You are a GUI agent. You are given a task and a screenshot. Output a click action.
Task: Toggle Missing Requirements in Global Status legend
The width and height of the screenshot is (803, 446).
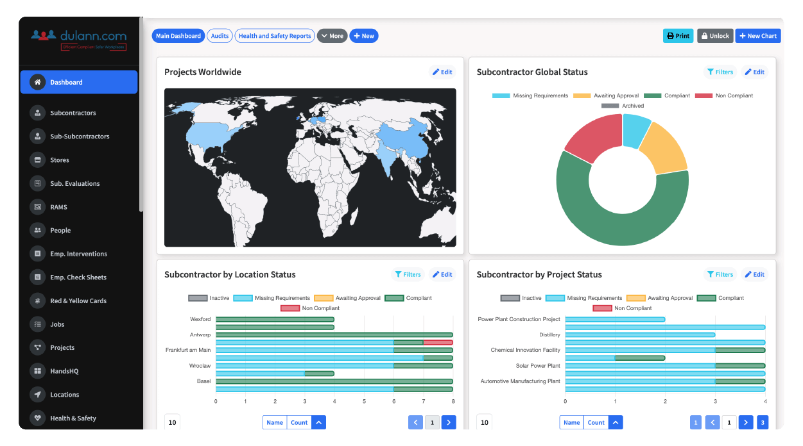pyautogui.click(x=530, y=95)
